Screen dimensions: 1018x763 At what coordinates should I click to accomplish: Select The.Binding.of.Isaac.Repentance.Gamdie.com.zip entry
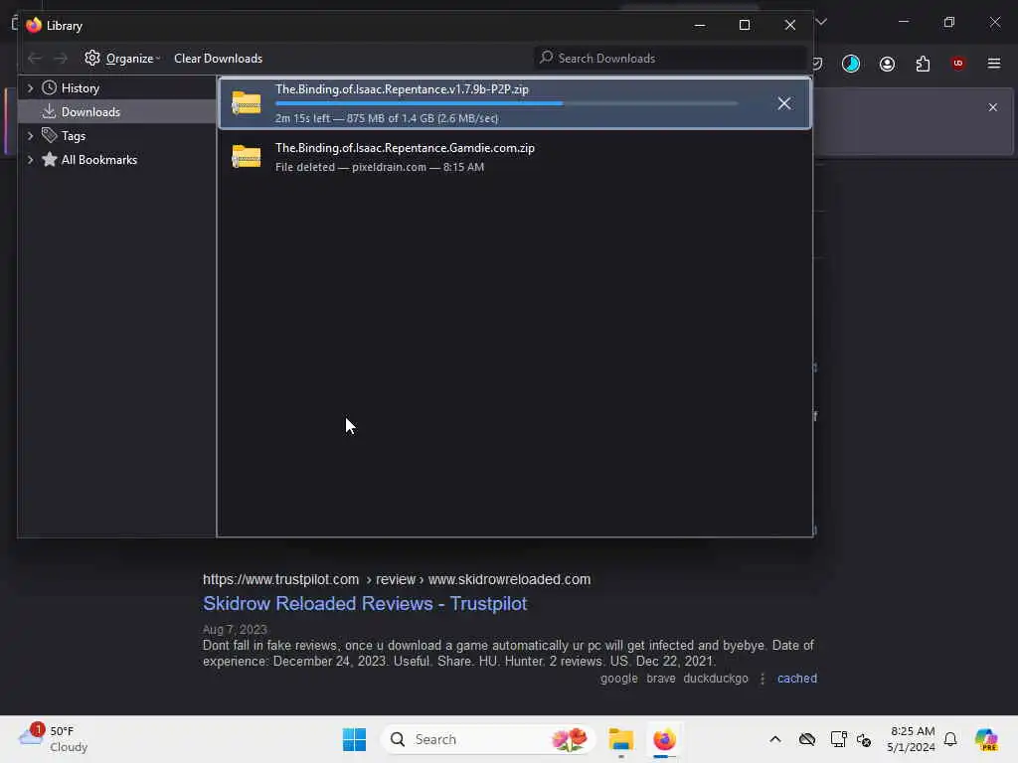tap(514, 157)
